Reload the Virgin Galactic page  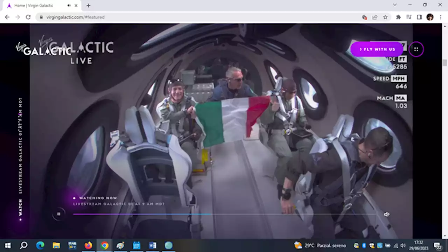click(x=28, y=17)
